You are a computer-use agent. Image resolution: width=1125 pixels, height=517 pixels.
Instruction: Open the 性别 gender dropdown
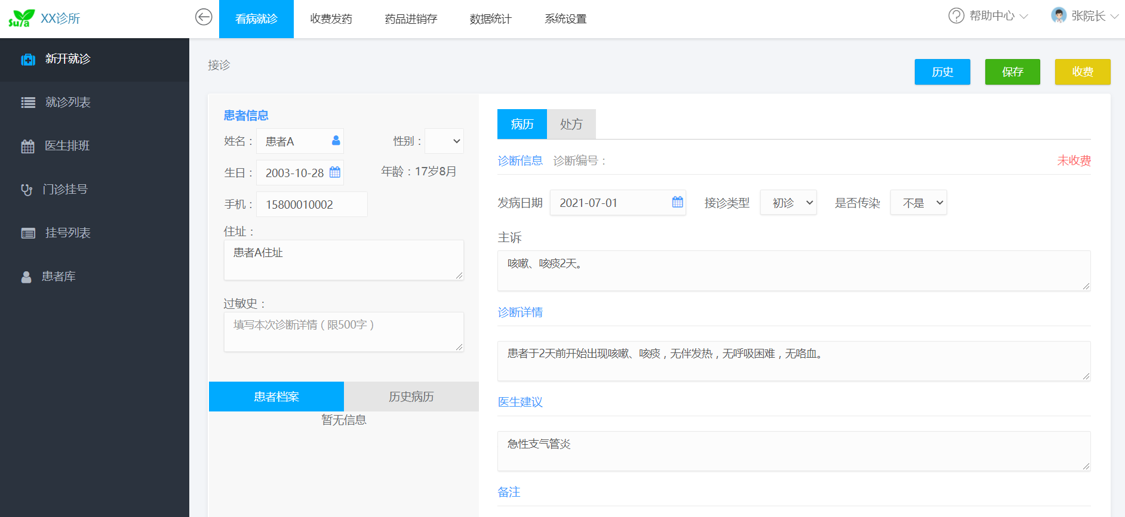click(x=444, y=141)
